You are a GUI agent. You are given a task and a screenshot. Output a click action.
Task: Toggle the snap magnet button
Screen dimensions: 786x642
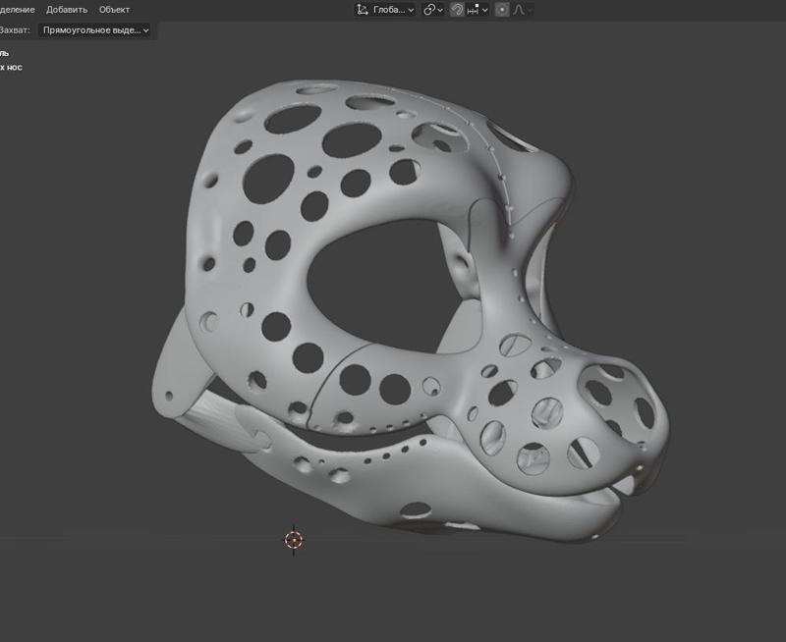point(458,9)
